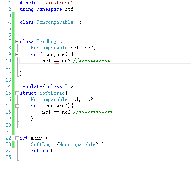Collapse the main function block

(17, 138)
